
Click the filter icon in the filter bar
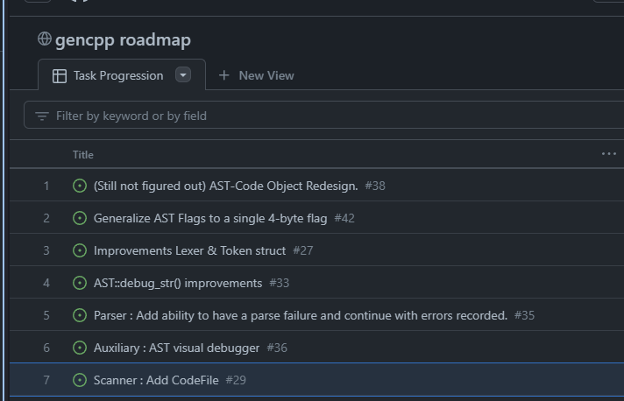click(x=41, y=116)
